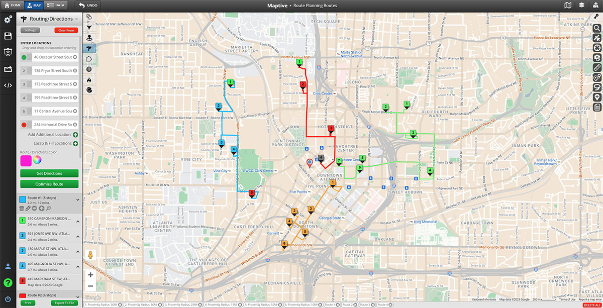This screenshot has height=308, width=603.
Task: Click the Optimize Route button
Action: [49, 184]
